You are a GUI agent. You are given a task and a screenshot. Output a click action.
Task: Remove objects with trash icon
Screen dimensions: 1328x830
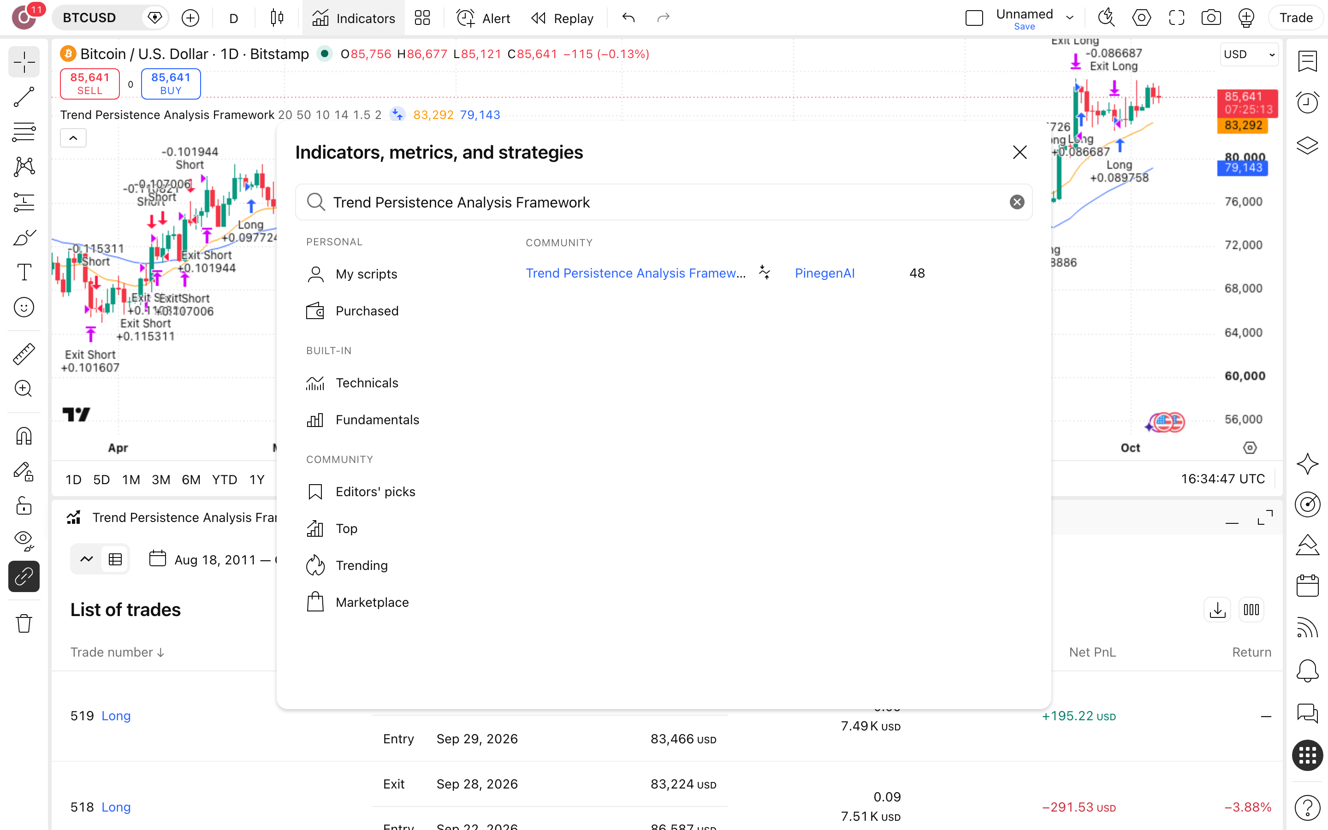click(x=24, y=623)
